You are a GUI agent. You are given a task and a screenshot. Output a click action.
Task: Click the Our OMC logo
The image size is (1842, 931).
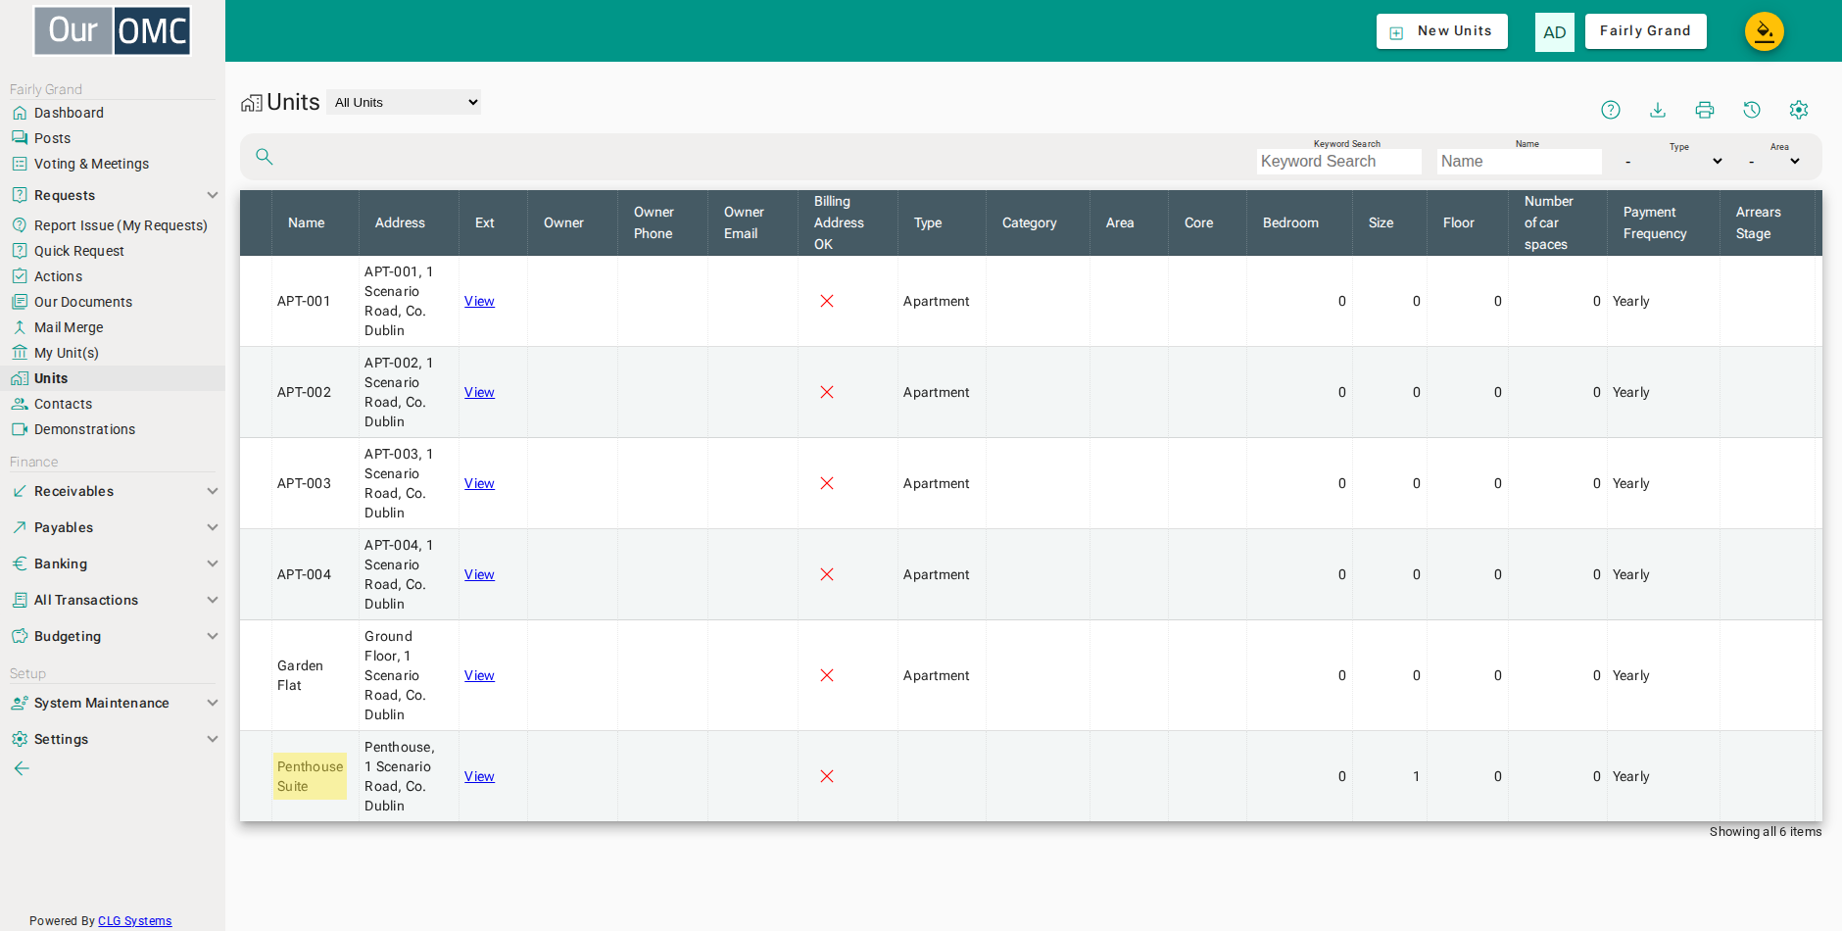113,30
